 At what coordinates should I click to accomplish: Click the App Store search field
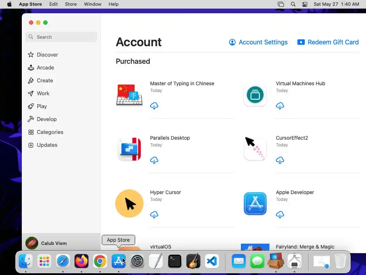(x=61, y=37)
